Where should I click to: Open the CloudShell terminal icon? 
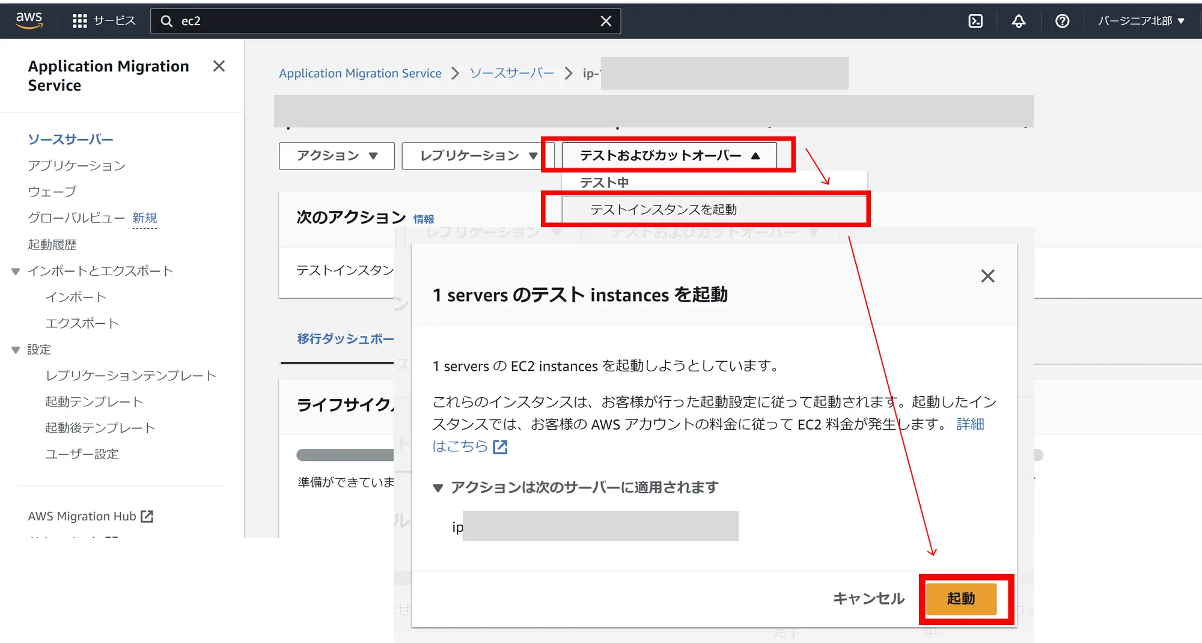975,21
